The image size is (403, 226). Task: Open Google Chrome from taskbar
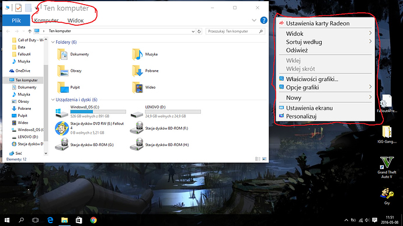[x=93, y=220]
